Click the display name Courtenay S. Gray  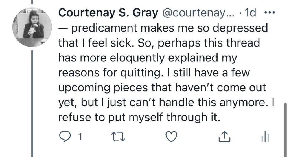(108, 13)
